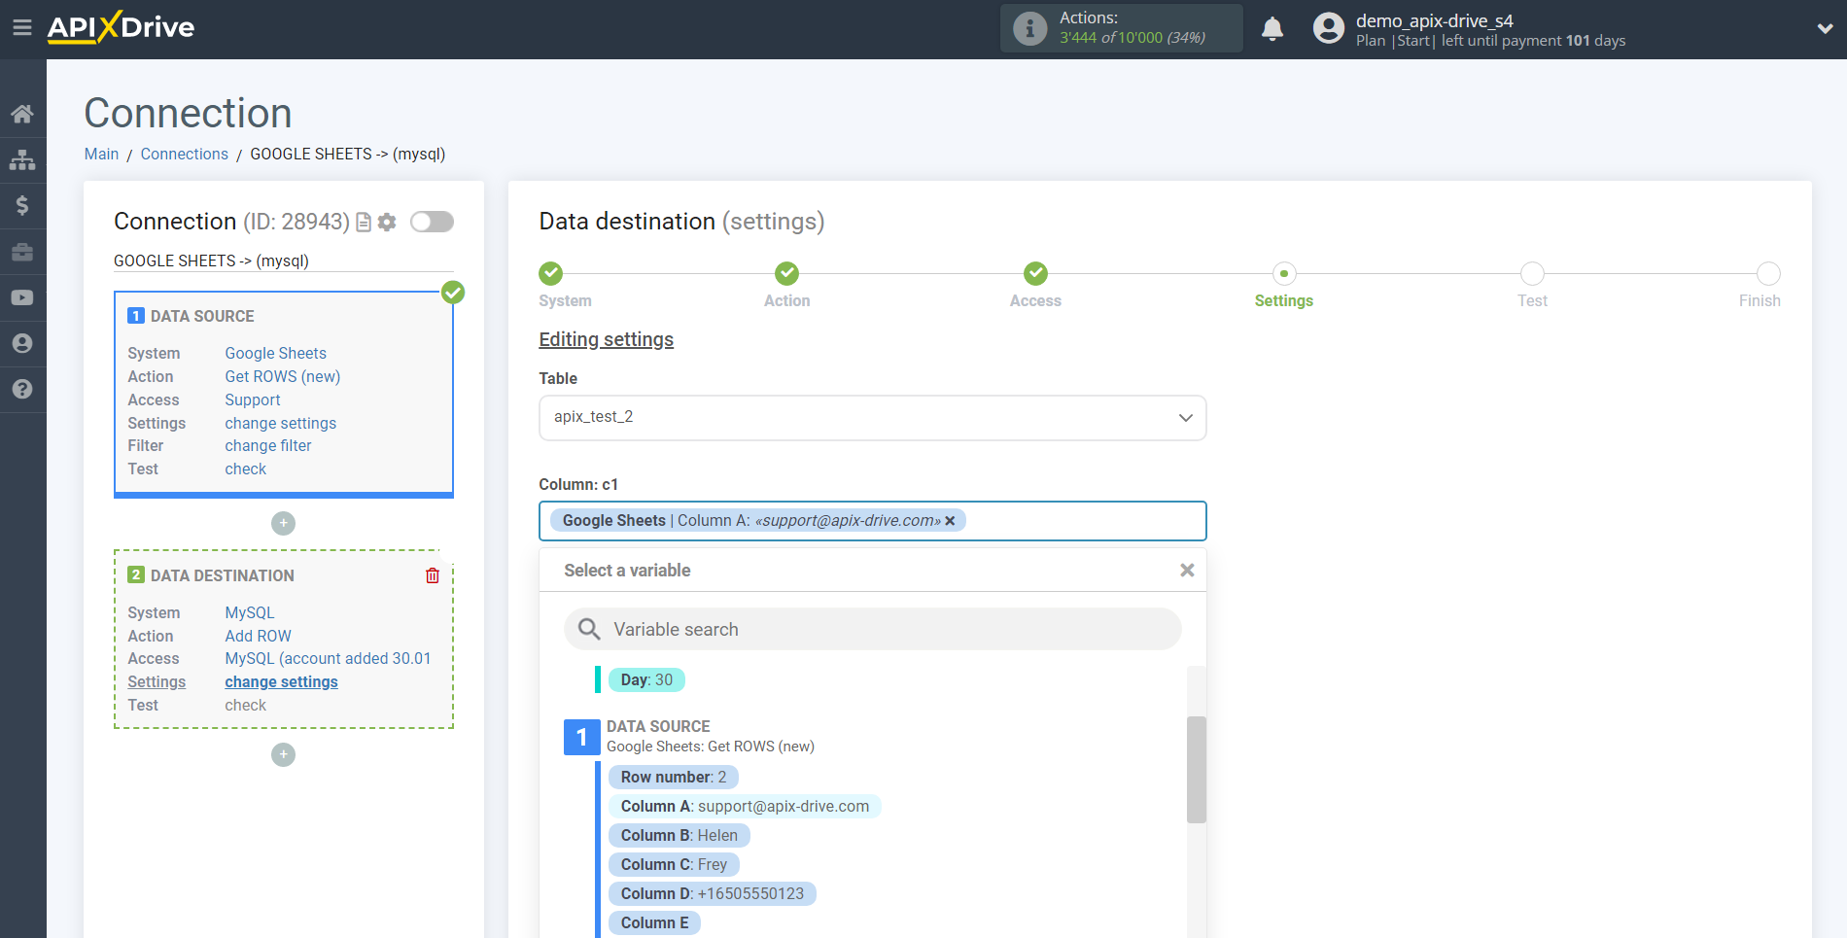Open the video tutorials sidebar icon

tap(22, 297)
